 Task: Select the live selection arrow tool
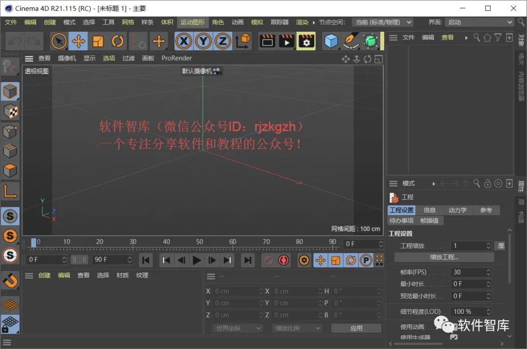pyautogui.click(x=59, y=41)
